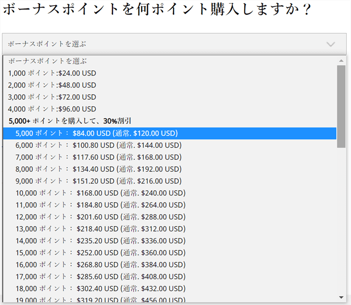Pick 8,000 ポイント at $134.40 USD
Screen dimensions: 351x305
coord(98,169)
